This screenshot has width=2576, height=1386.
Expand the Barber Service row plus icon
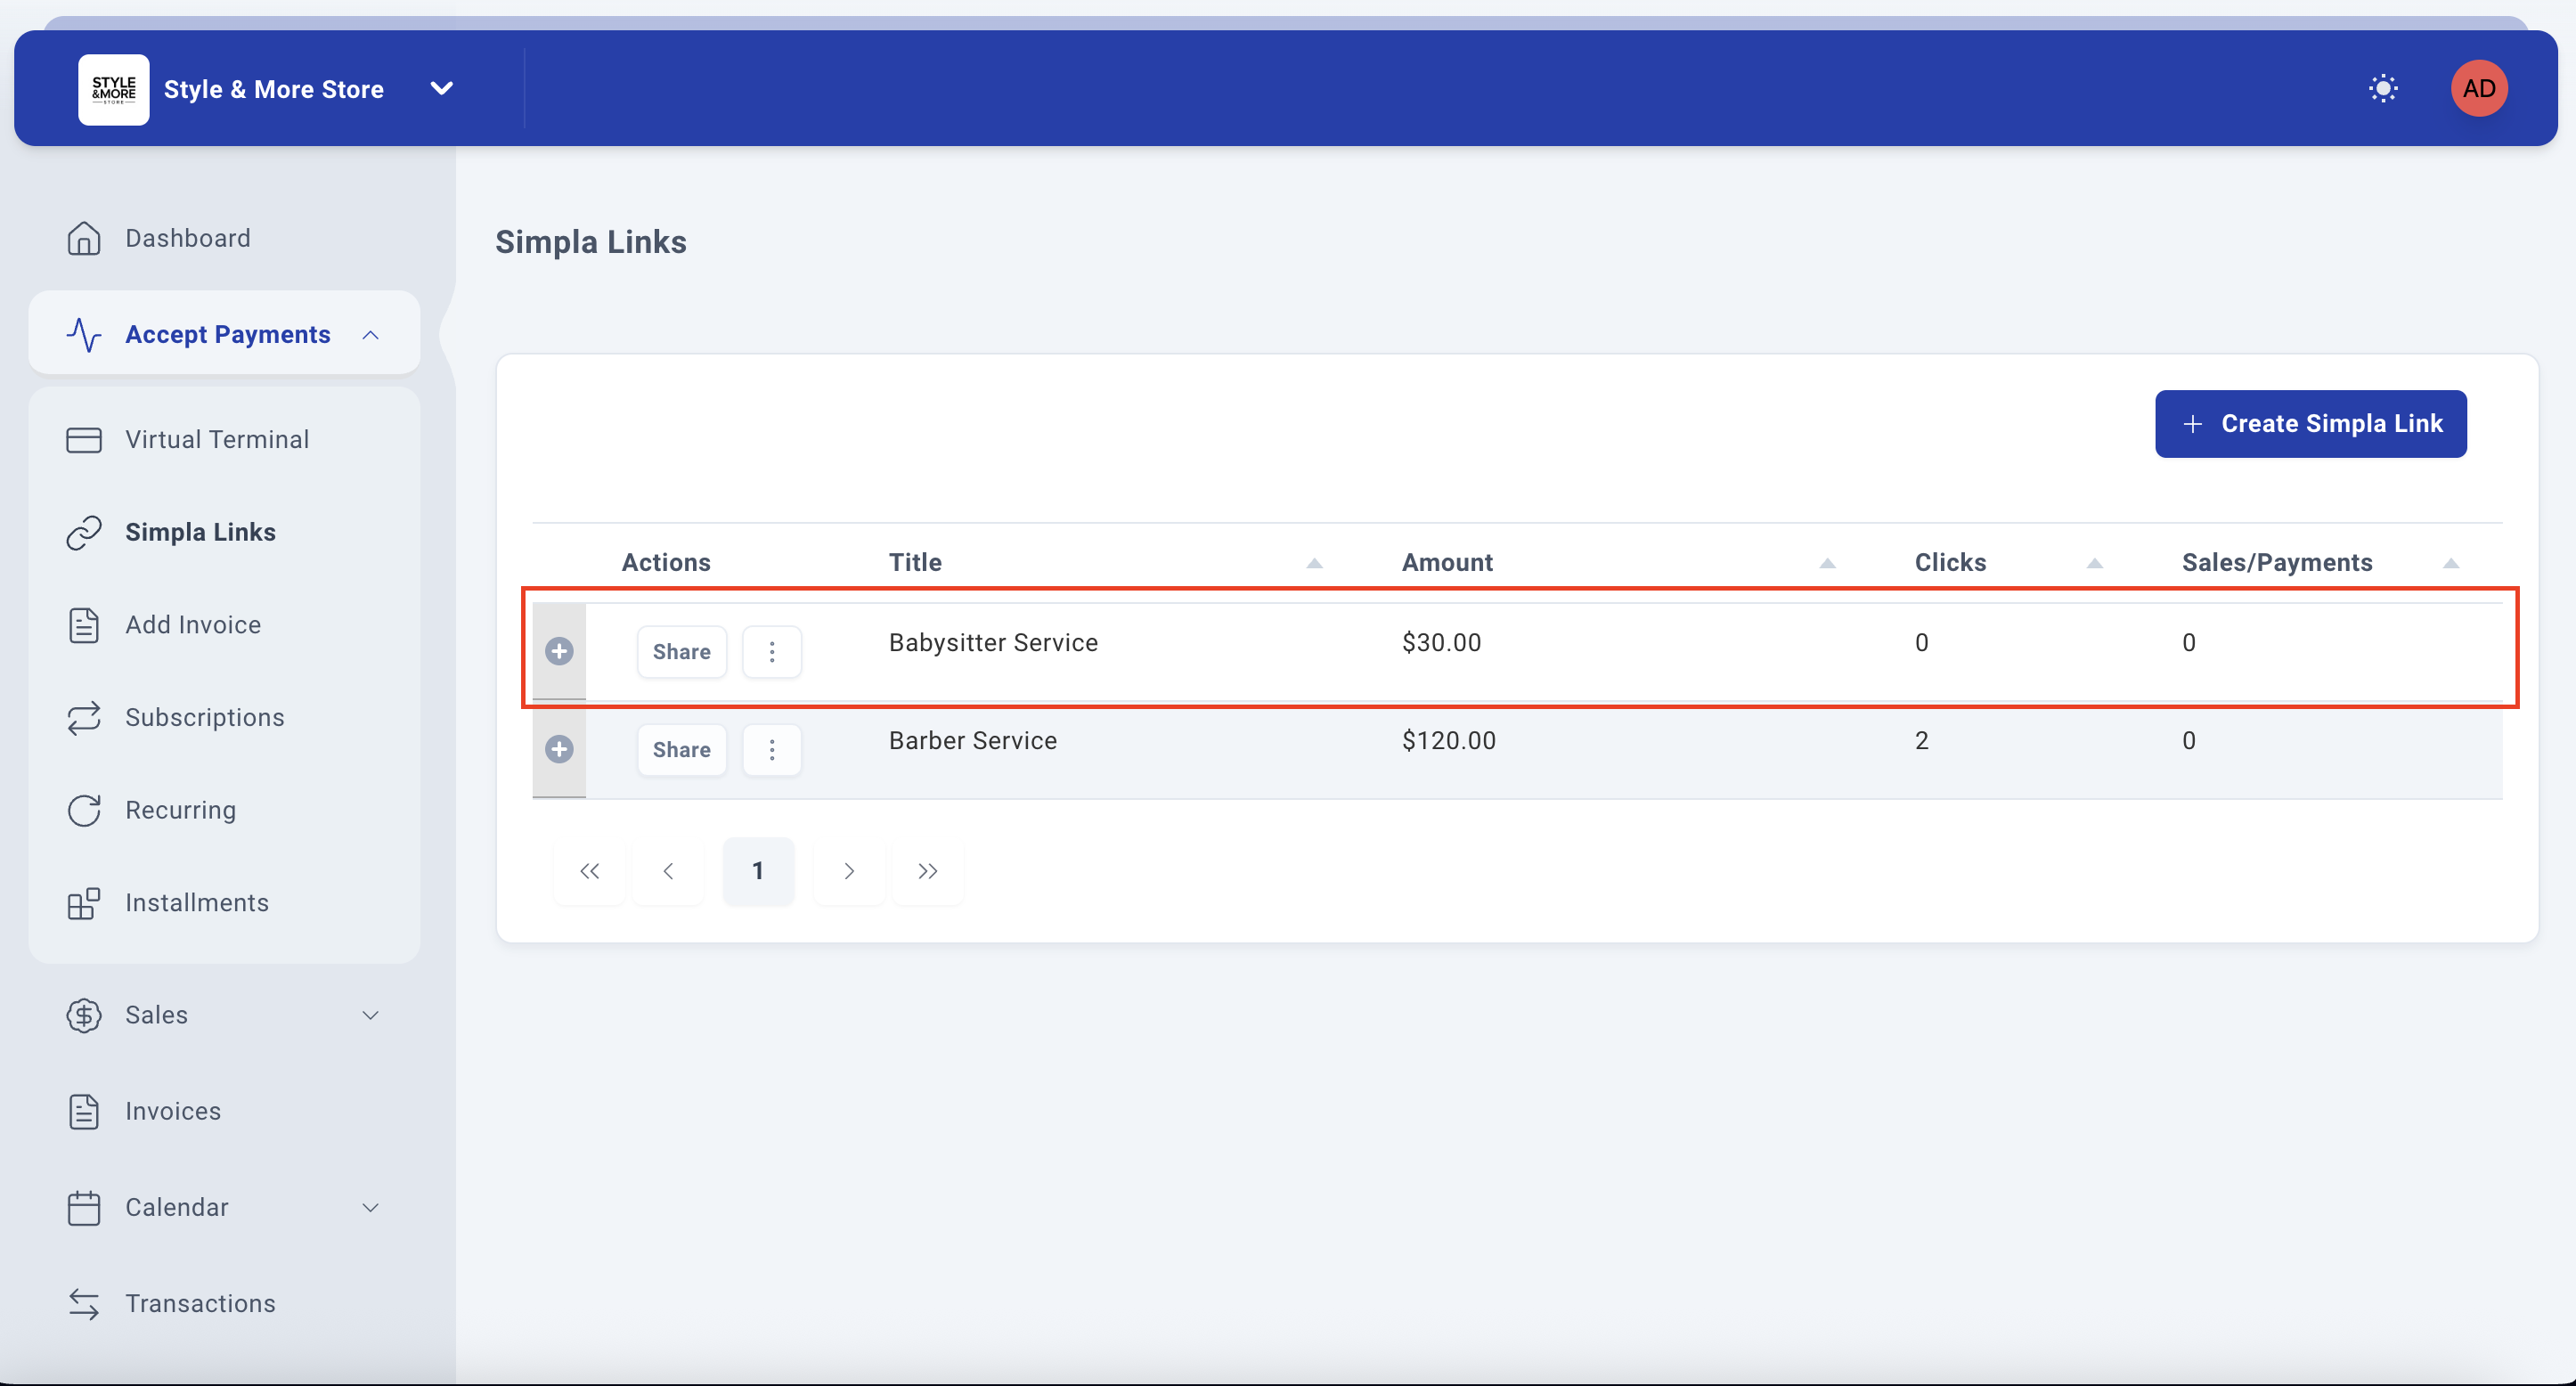559,749
